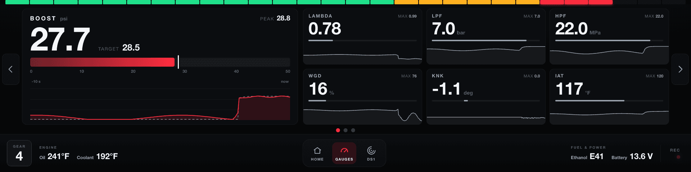Click the LAMBDA value 0.78
The height and width of the screenshot is (172, 691).
[x=325, y=29]
